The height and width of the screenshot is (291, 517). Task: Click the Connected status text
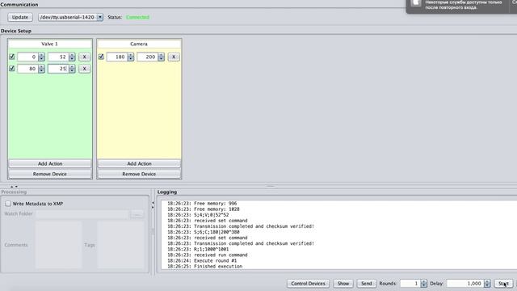137,17
